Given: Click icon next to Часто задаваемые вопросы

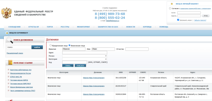Looking at the screenshot, I should [8, 90].
